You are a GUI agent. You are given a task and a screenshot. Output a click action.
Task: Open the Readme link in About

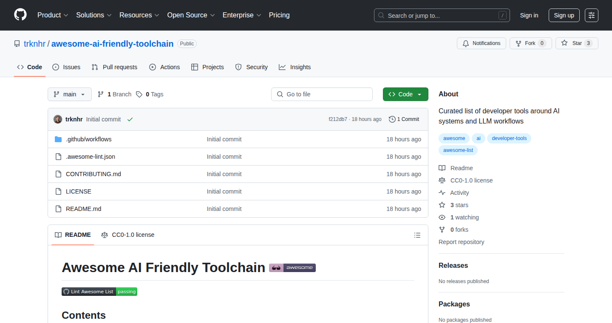click(456, 168)
